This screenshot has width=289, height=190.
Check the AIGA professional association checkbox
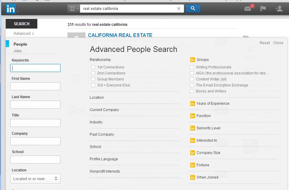coord(192,73)
